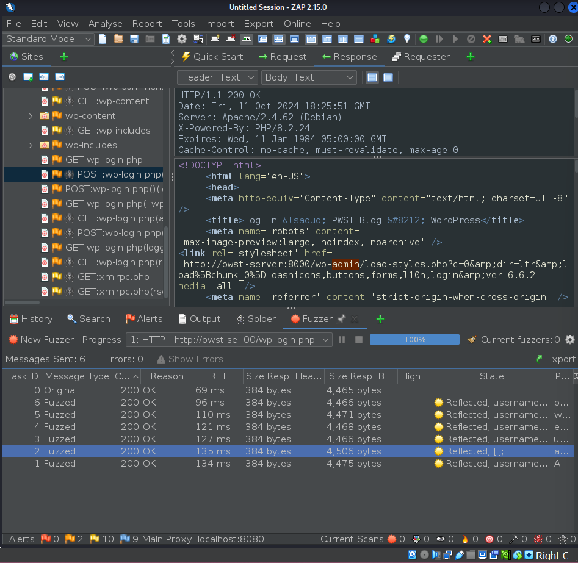This screenshot has width=578, height=563.
Task: Toggle the combined header/body view button
Action: [x=388, y=77]
